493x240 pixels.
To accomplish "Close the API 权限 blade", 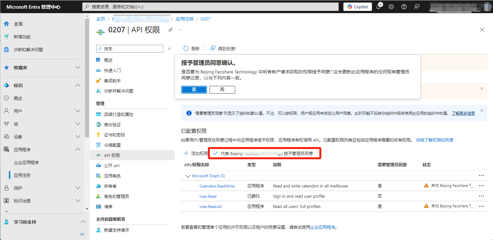I will pos(482,30).
